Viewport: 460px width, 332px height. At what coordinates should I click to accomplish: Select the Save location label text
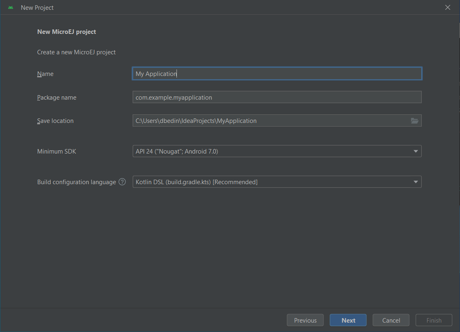tap(55, 121)
